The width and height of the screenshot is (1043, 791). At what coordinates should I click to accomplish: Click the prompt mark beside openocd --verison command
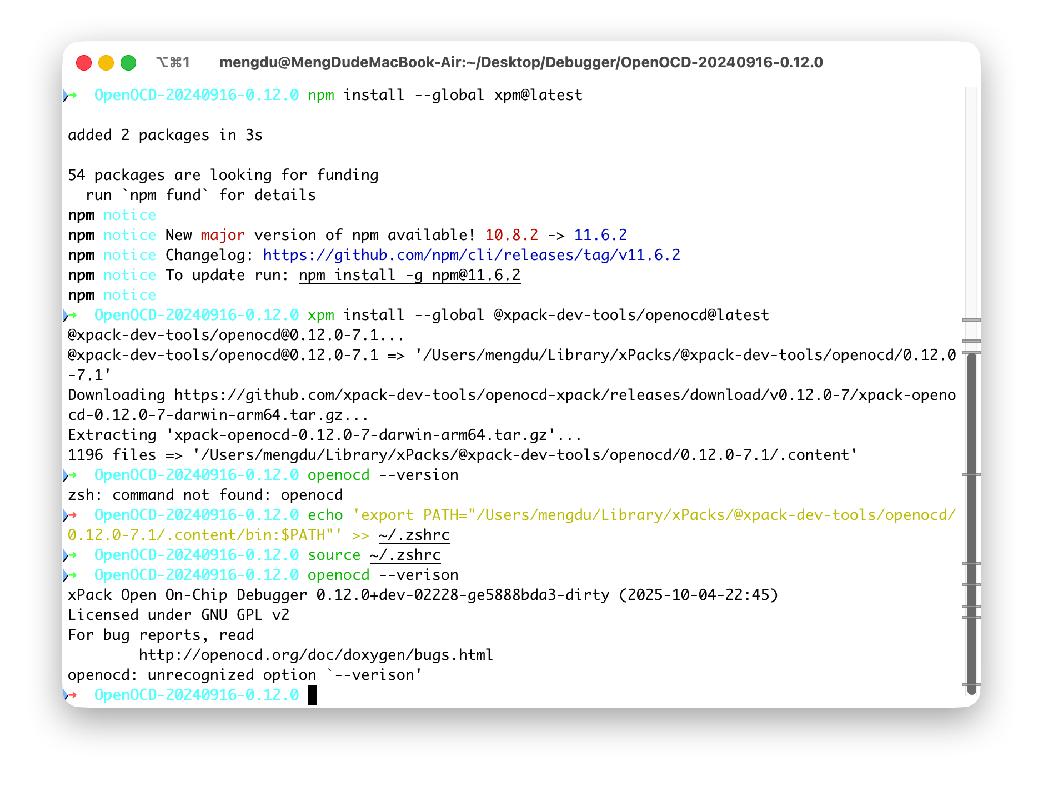(x=70, y=575)
